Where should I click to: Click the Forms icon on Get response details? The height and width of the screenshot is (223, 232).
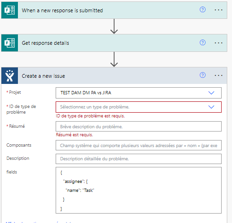click(9, 43)
